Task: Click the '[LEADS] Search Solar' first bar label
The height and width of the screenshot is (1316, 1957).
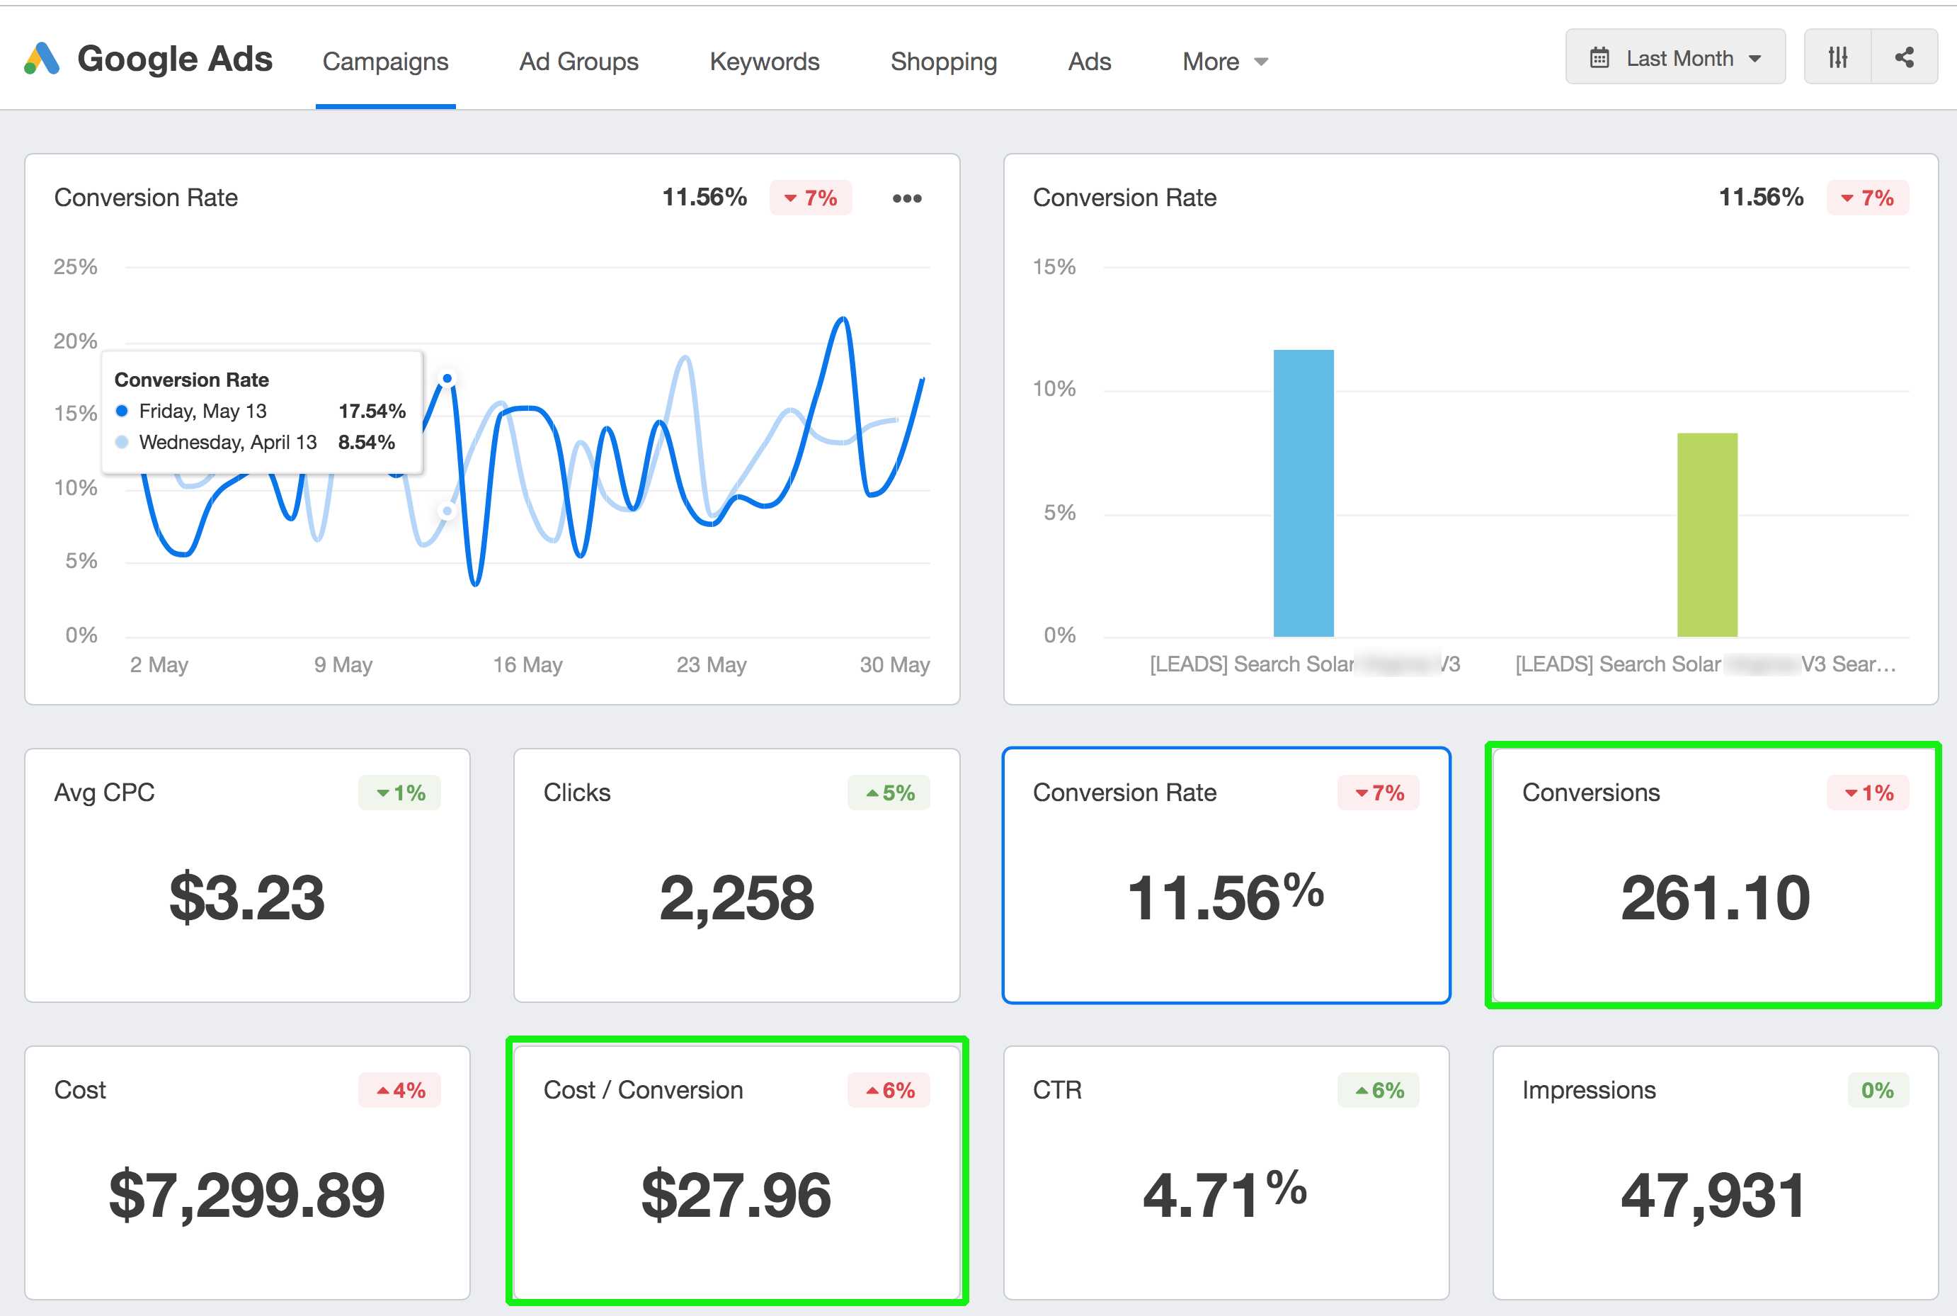Action: pyautogui.click(x=1304, y=664)
